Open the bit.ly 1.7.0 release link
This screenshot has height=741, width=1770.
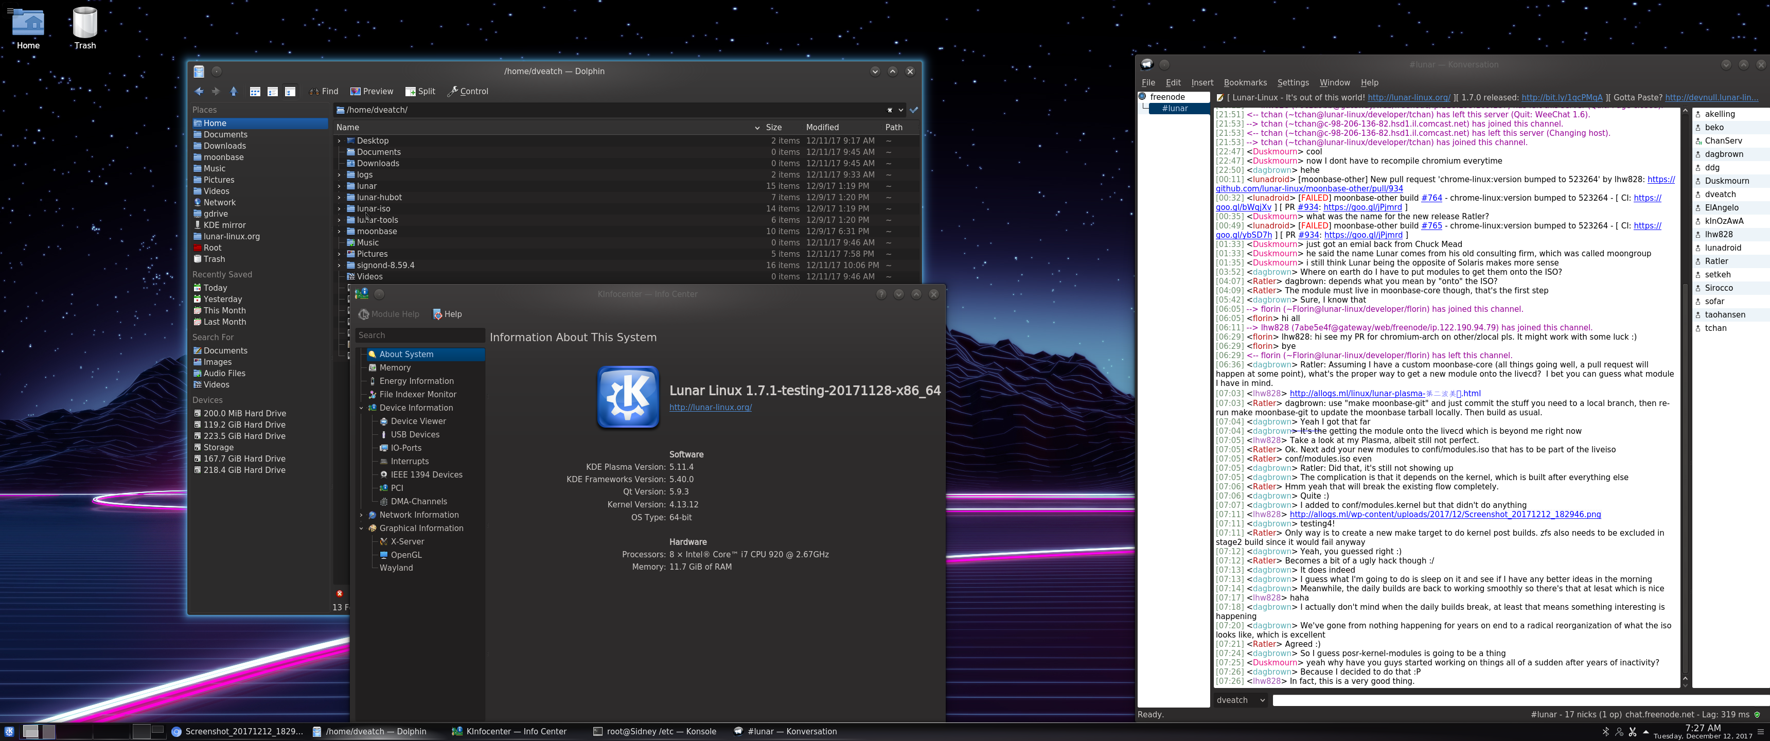point(1562,98)
